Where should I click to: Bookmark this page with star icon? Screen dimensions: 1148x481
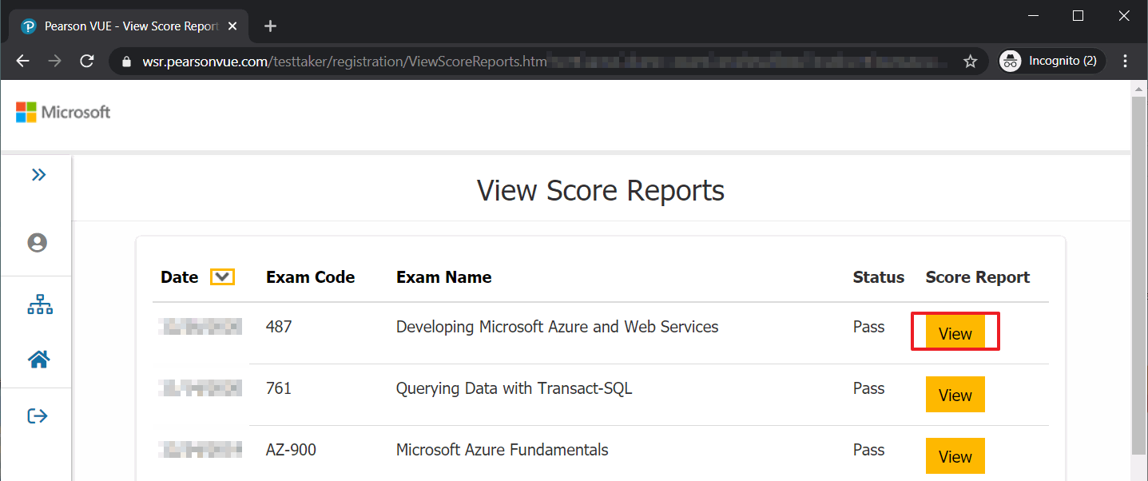click(x=970, y=62)
